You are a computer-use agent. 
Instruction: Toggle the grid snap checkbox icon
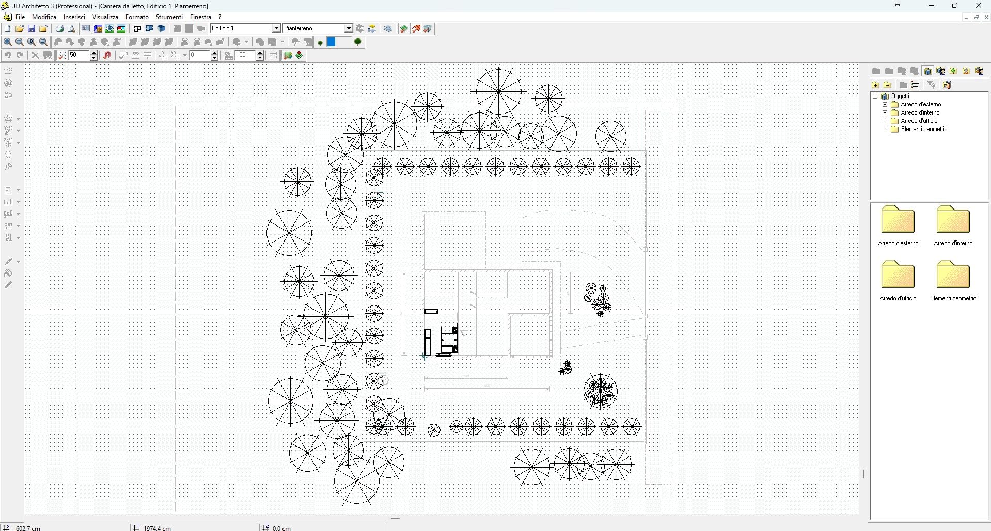[61, 55]
